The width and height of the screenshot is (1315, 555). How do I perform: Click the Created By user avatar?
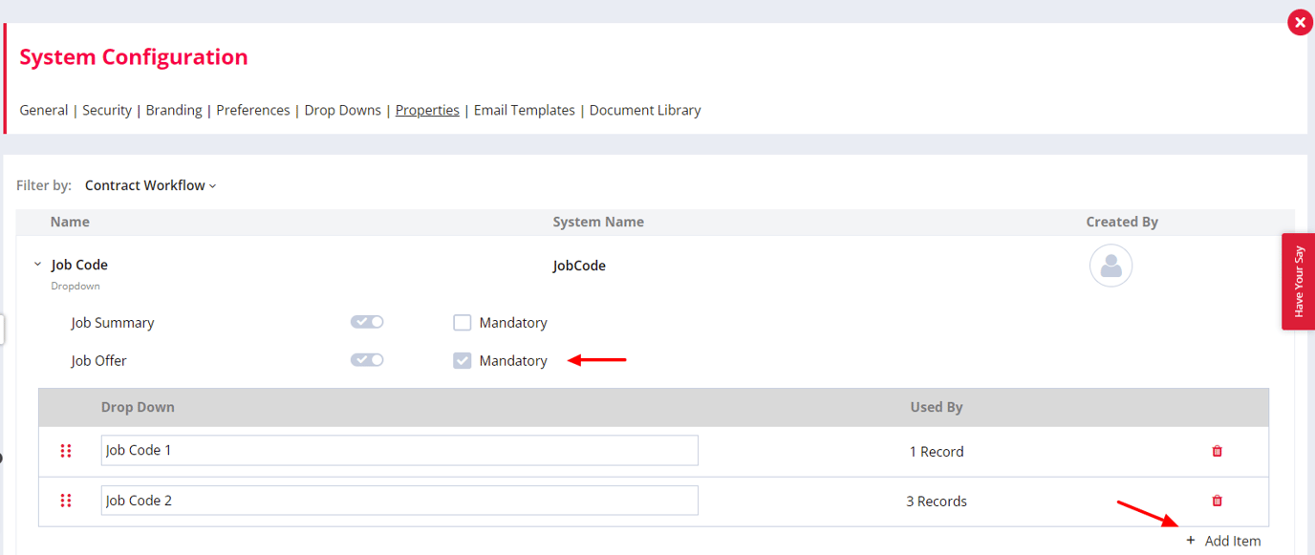(1110, 266)
